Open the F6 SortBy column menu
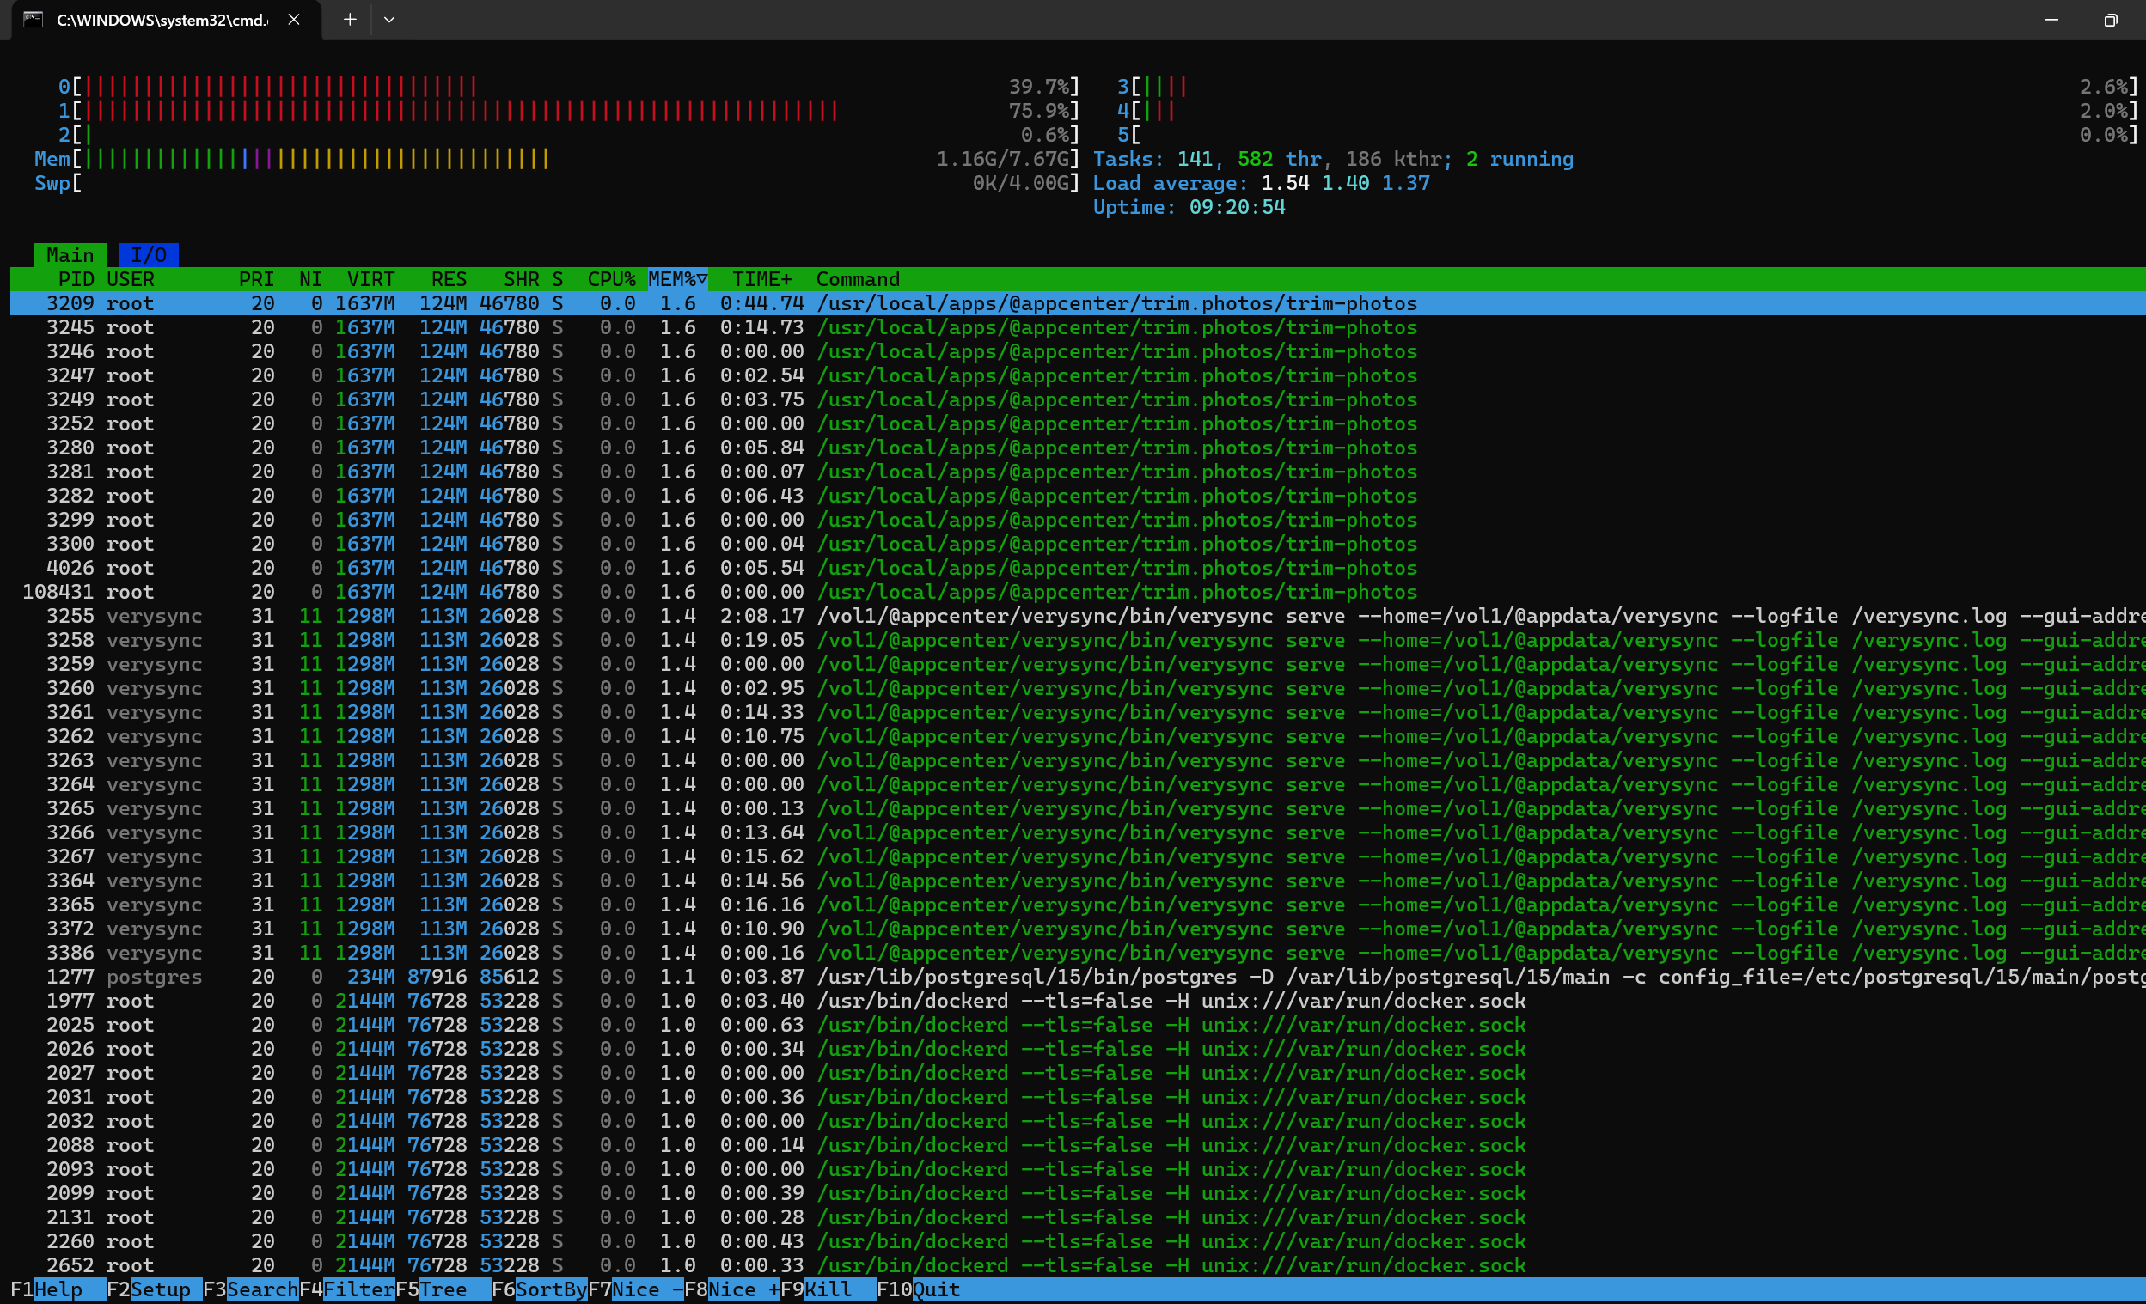This screenshot has height=1304, width=2146. (538, 1289)
